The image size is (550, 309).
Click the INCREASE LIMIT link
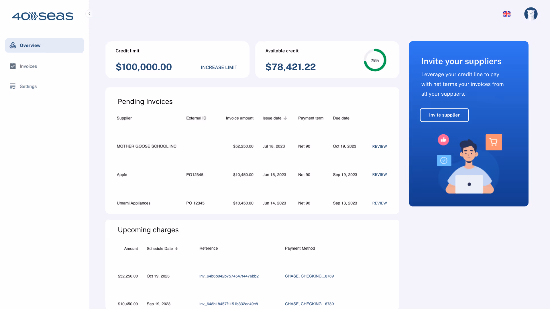click(x=219, y=67)
